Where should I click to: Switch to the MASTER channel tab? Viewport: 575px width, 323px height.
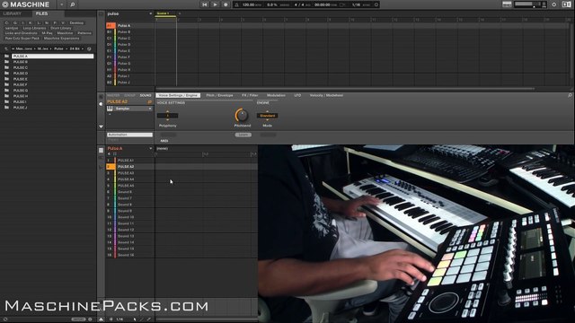[x=113, y=95]
